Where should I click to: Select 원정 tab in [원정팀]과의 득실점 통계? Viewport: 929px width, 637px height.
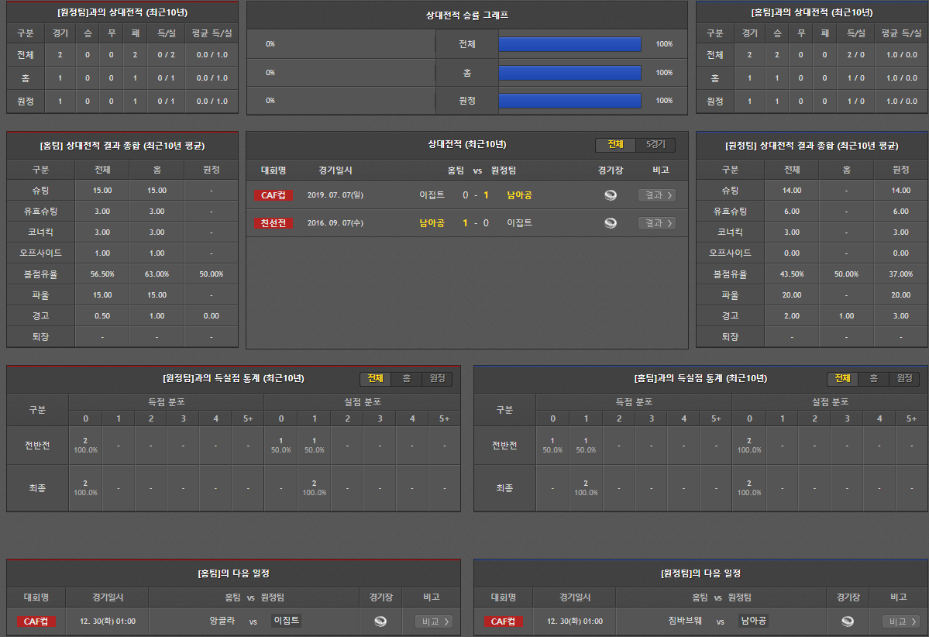pyautogui.click(x=437, y=378)
